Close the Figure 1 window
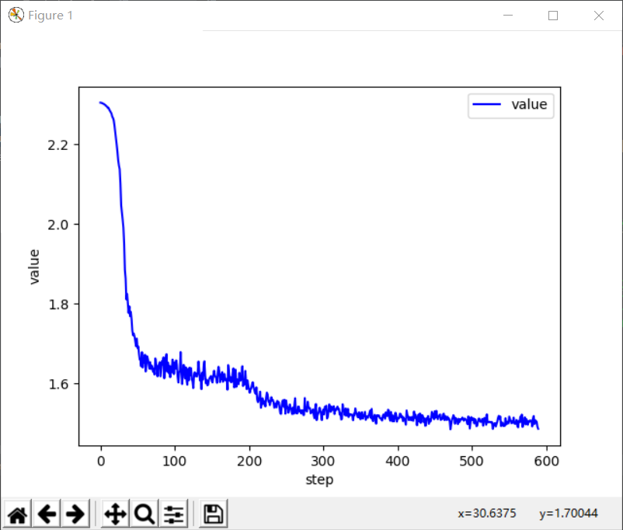This screenshot has height=530, width=623. click(x=599, y=15)
